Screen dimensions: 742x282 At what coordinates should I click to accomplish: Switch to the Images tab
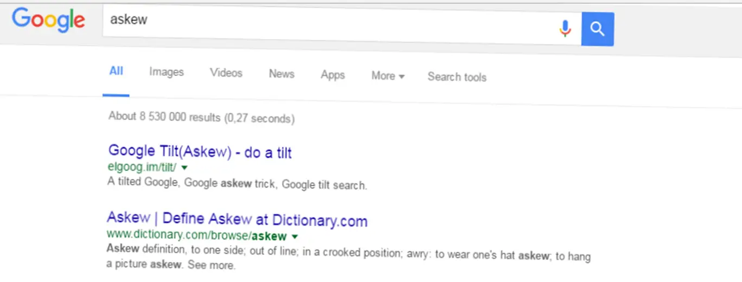(167, 72)
